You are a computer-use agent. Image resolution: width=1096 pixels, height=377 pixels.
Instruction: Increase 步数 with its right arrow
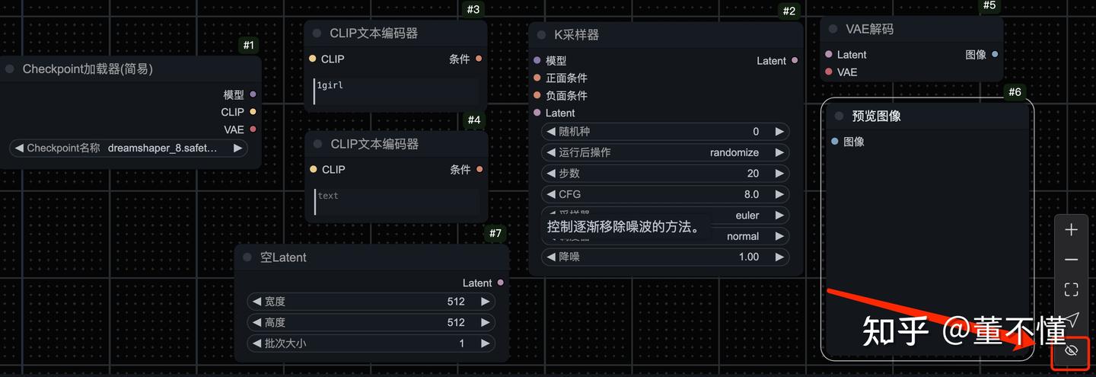coord(779,174)
